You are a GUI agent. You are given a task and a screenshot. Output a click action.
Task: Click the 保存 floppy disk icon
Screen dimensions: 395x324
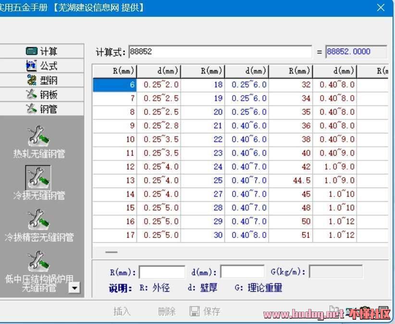tap(195, 312)
